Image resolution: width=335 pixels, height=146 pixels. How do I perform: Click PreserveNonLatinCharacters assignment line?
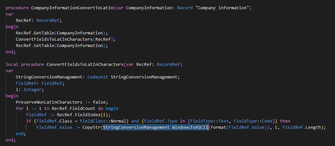pyautogui.click(x=62, y=102)
